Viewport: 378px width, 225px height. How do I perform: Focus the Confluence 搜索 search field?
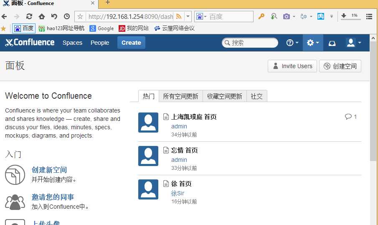250,43
